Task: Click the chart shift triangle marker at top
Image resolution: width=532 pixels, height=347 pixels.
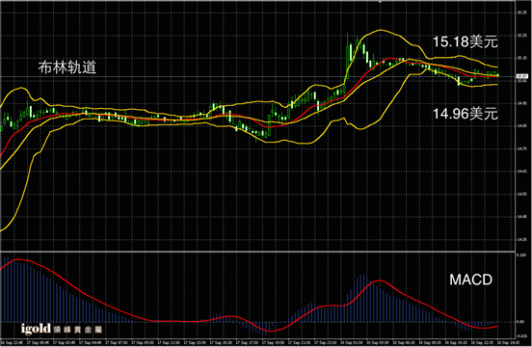Action: [380, 2]
